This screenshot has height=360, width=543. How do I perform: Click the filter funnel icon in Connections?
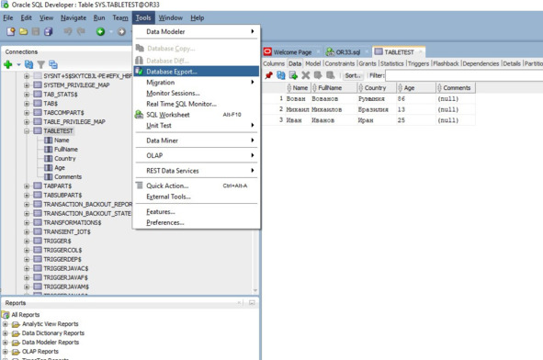click(40, 64)
